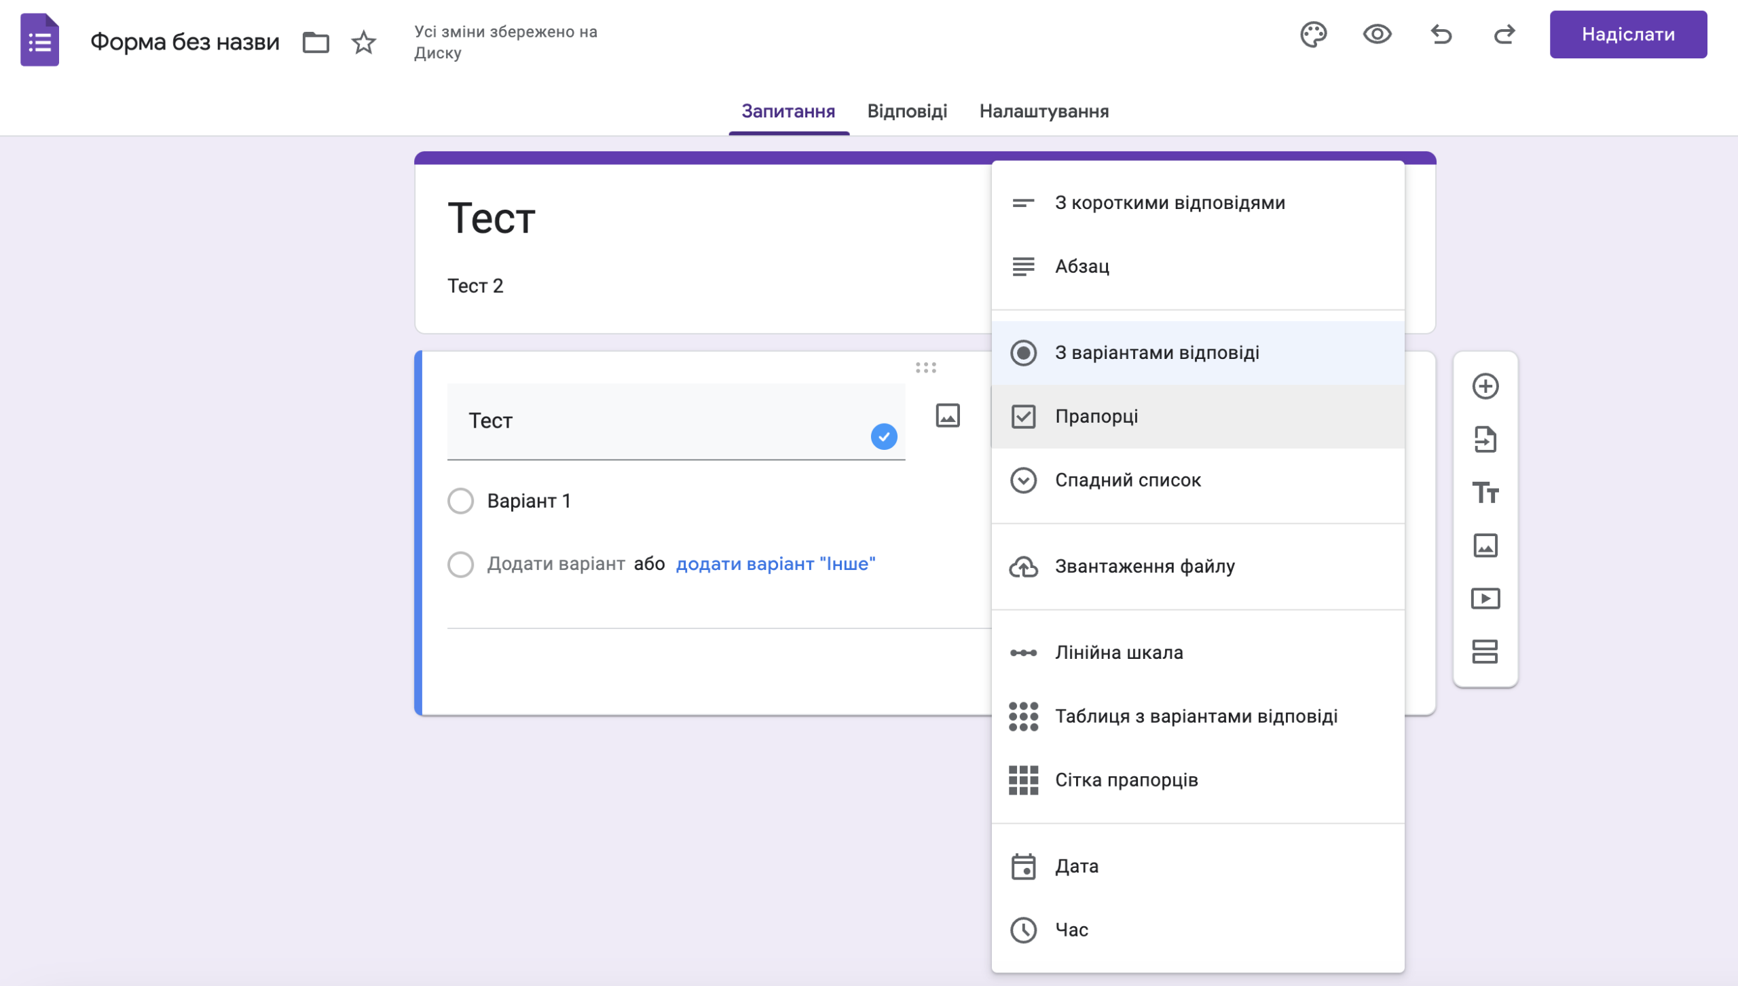This screenshot has height=986, width=1738.
Task: Choose З короткими відповідями question type
Action: click(x=1198, y=203)
